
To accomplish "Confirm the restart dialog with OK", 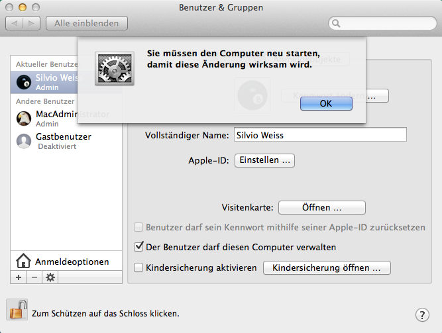I will pyautogui.click(x=326, y=103).
